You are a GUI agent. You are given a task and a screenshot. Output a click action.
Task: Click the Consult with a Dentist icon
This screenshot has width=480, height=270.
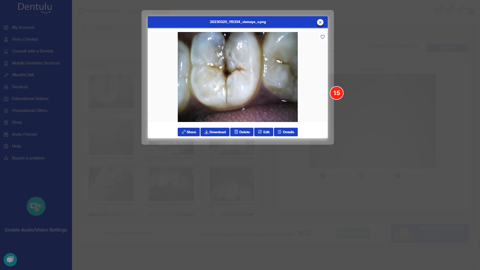(6, 51)
